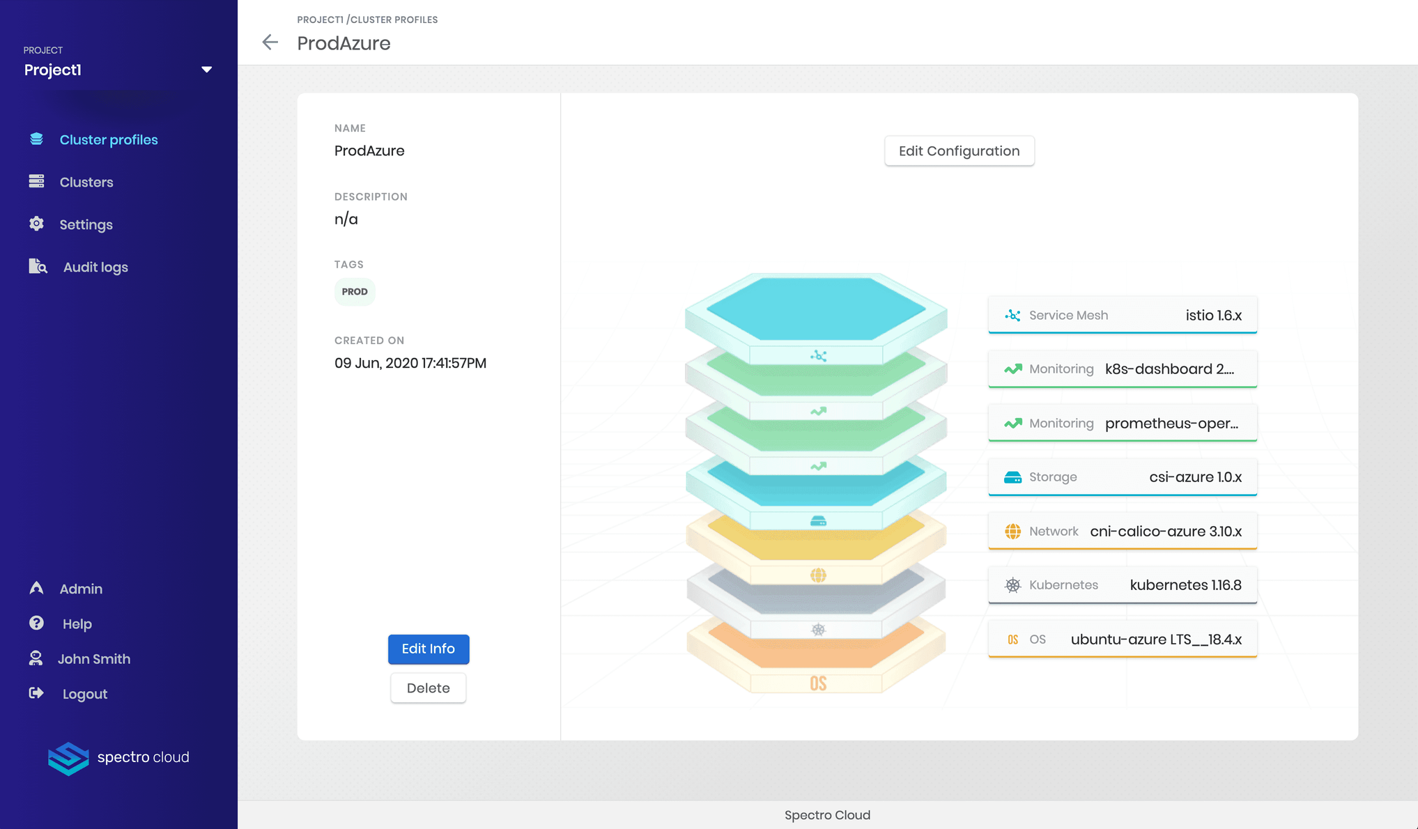Click the Settings gear icon
Viewport: 1418px width, 829px height.
click(36, 224)
